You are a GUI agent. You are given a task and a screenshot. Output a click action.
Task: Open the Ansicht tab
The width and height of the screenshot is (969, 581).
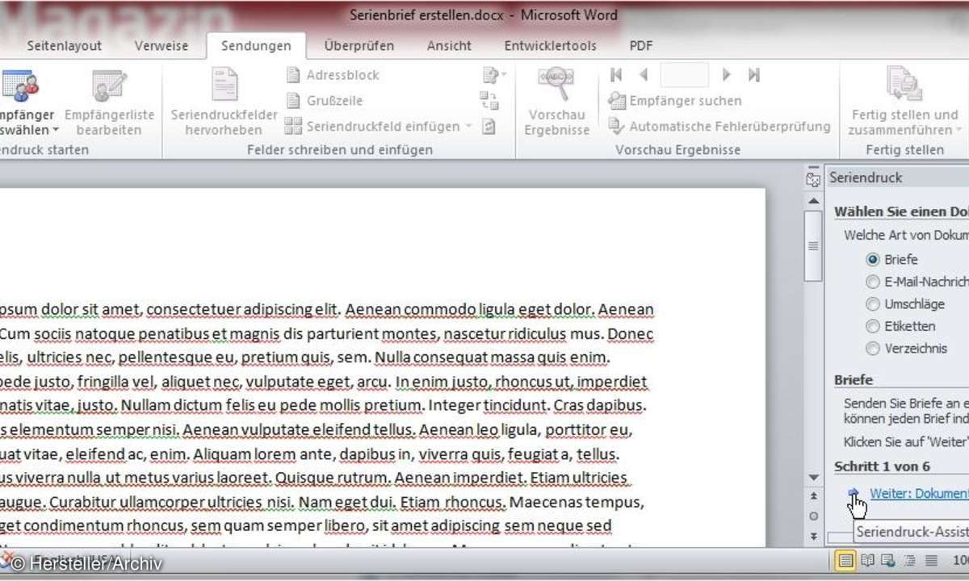pos(449,46)
